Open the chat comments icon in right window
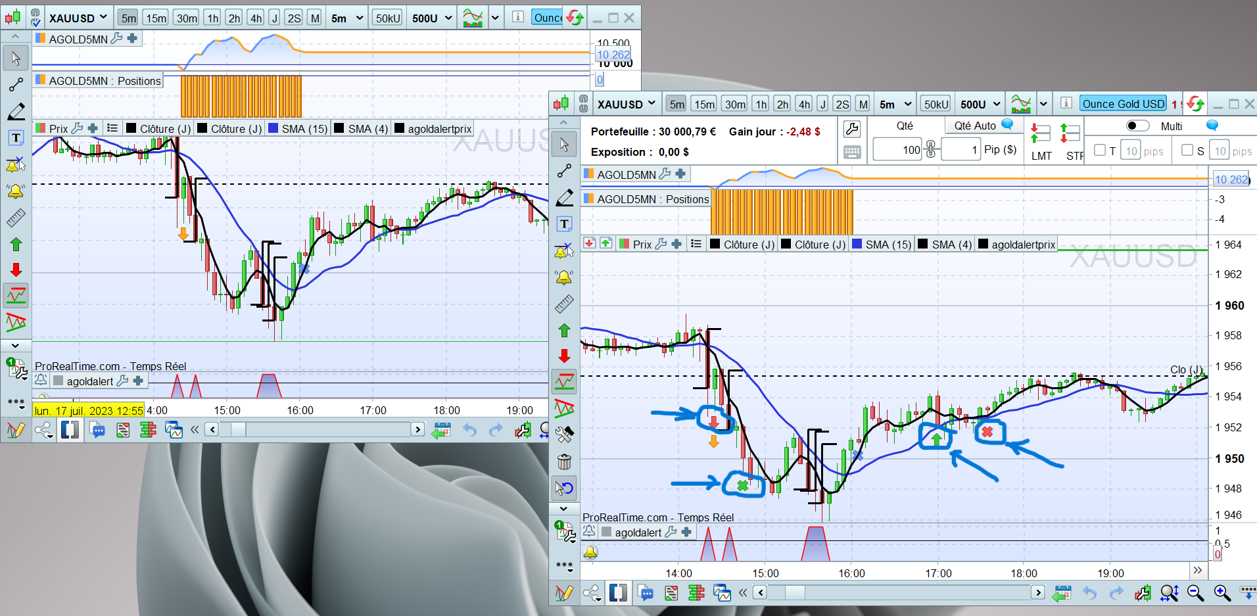1257x616 pixels. point(646,593)
